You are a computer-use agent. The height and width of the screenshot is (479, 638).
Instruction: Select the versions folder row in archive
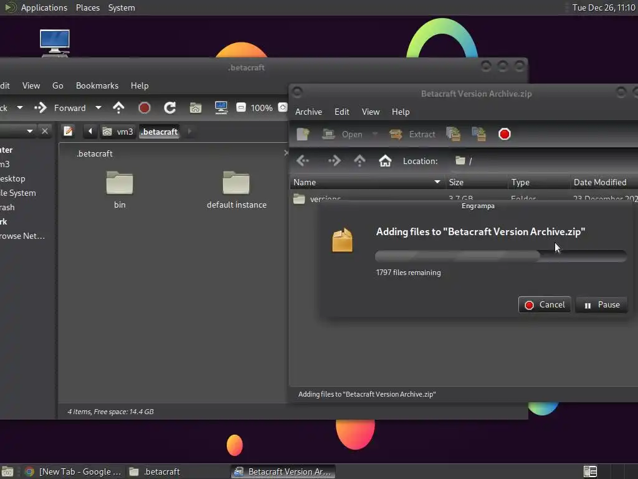[x=464, y=198]
